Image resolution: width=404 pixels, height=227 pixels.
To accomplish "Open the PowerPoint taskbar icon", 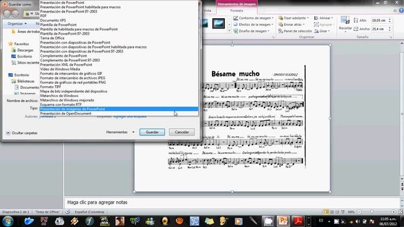I will pos(283,221).
